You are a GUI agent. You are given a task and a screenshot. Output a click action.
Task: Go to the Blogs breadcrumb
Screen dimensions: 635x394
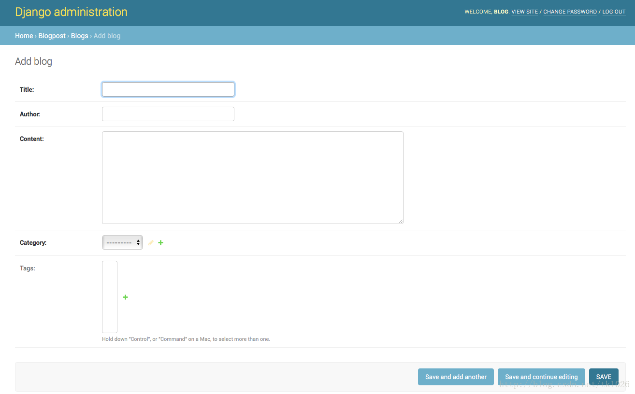pyautogui.click(x=80, y=36)
